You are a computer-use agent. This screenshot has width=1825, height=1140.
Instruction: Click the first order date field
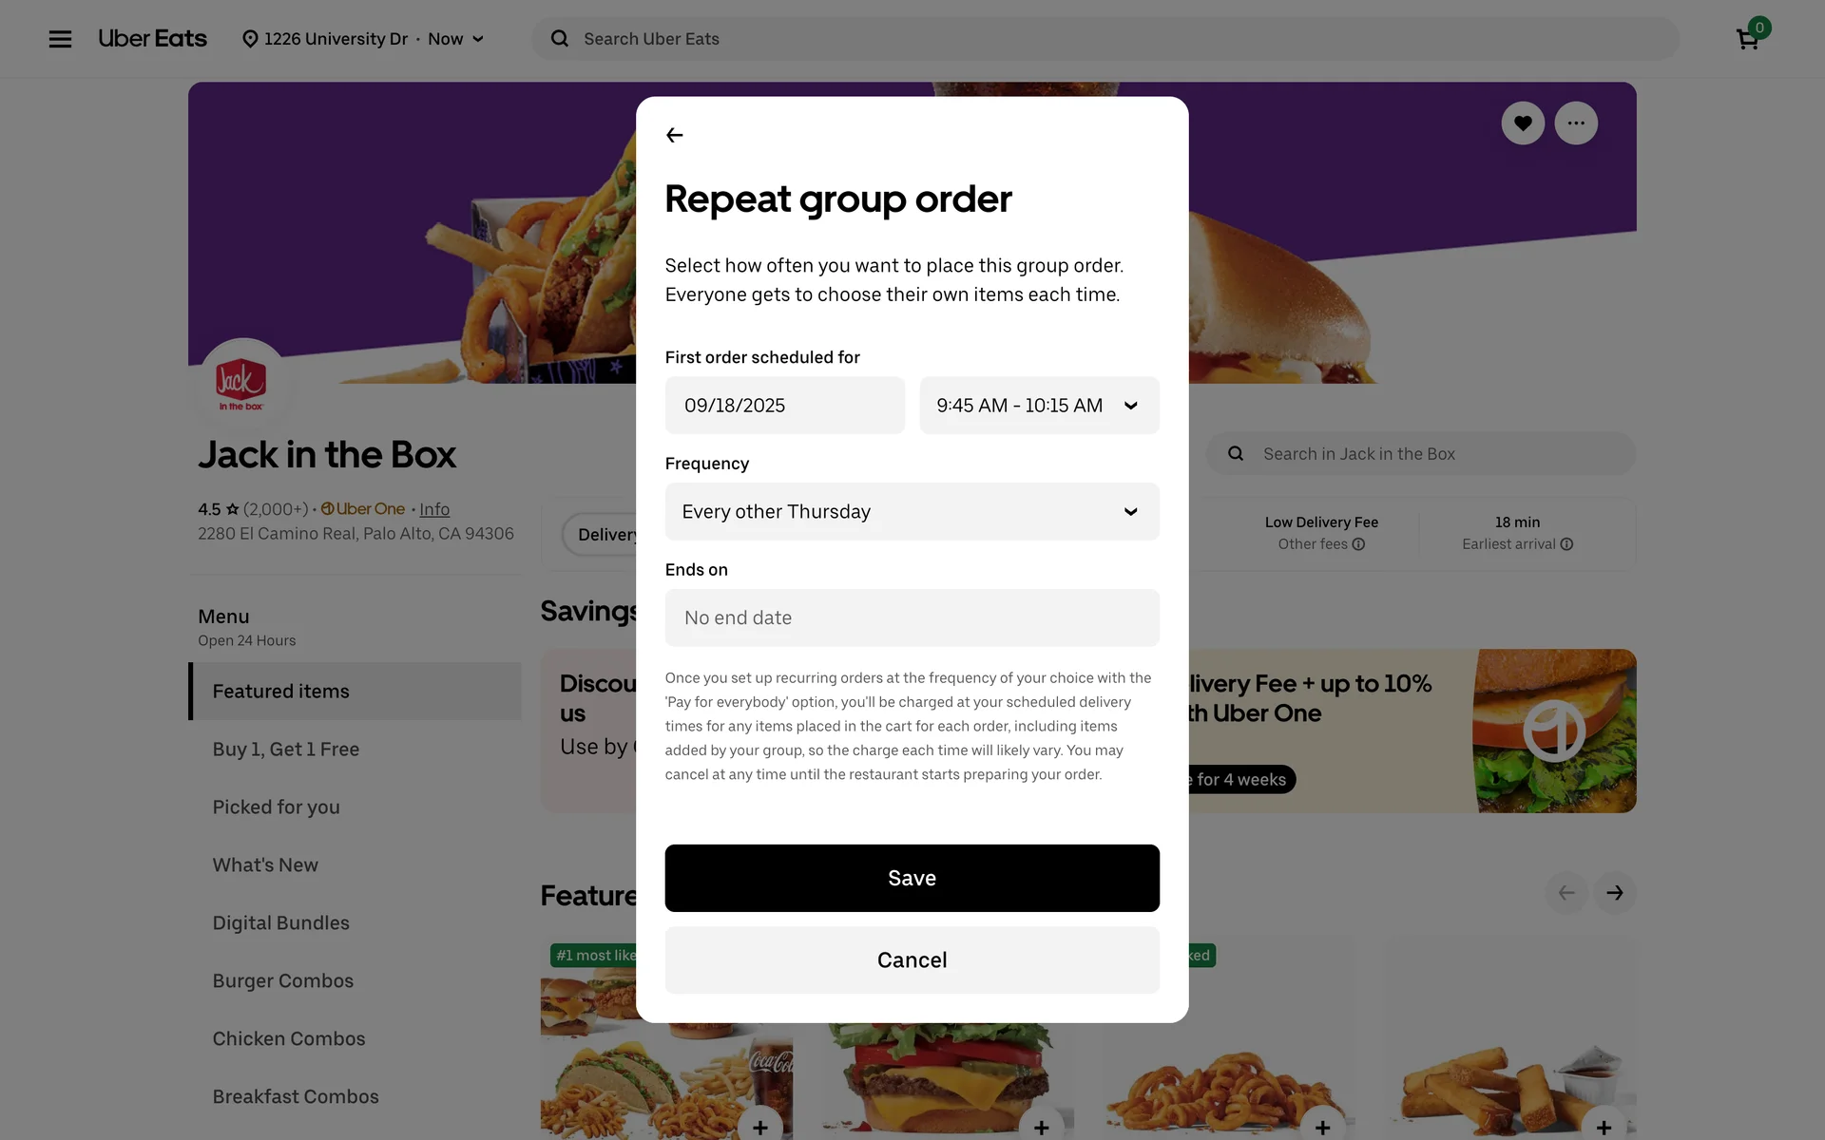pos(784,406)
